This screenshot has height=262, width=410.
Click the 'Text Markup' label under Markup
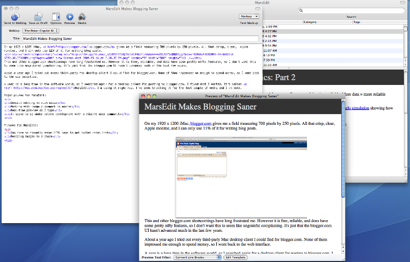coord(249,23)
